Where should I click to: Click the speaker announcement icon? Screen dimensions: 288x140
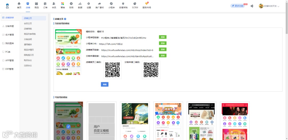pyautogui.click(x=252, y=6)
